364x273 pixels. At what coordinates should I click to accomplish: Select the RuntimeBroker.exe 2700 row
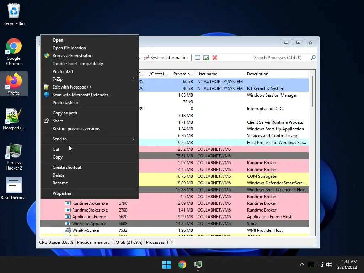click(174, 210)
